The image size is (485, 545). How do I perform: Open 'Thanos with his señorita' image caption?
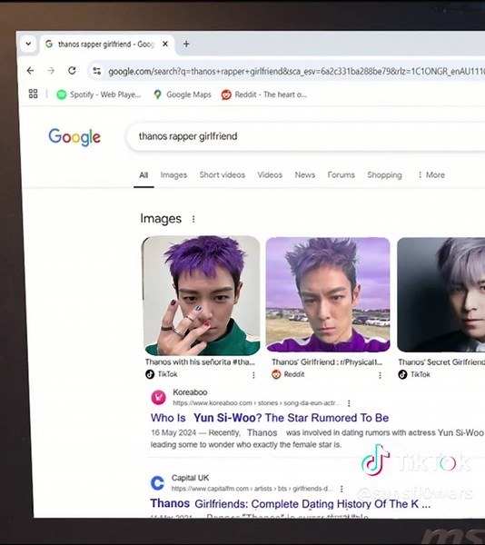(x=200, y=362)
